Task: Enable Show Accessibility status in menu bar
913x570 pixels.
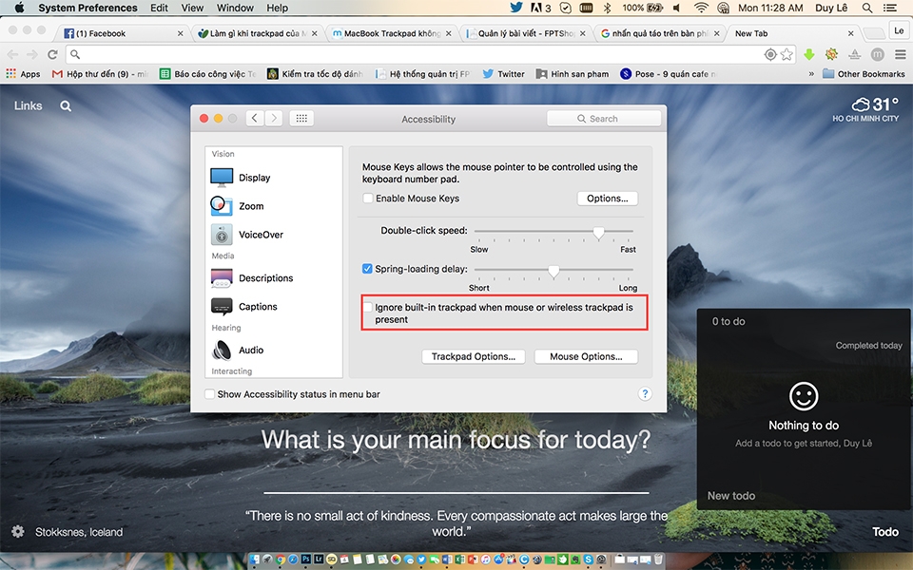Action: 209,393
